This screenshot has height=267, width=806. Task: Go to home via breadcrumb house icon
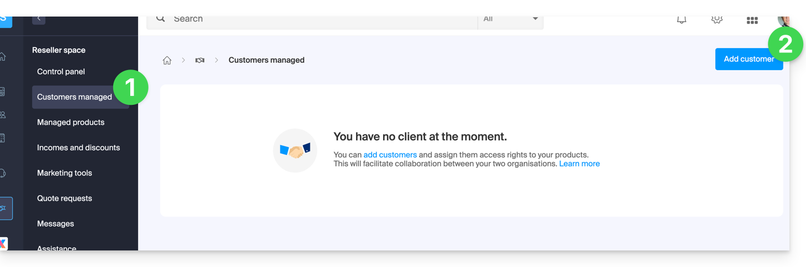click(x=167, y=60)
